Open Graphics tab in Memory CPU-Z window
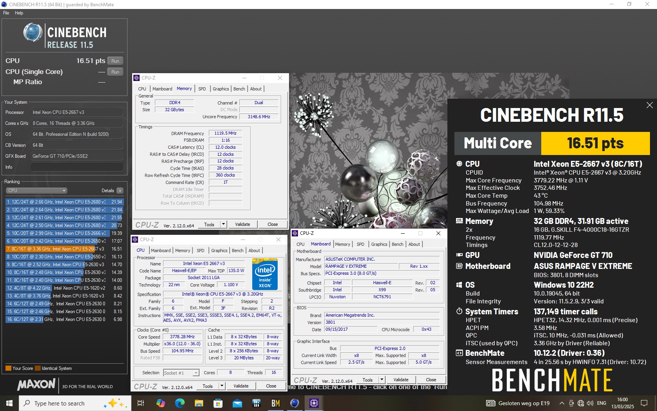 (x=221, y=89)
